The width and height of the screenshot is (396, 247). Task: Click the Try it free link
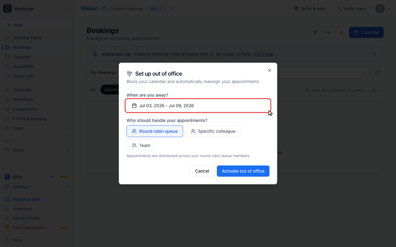tap(263, 54)
